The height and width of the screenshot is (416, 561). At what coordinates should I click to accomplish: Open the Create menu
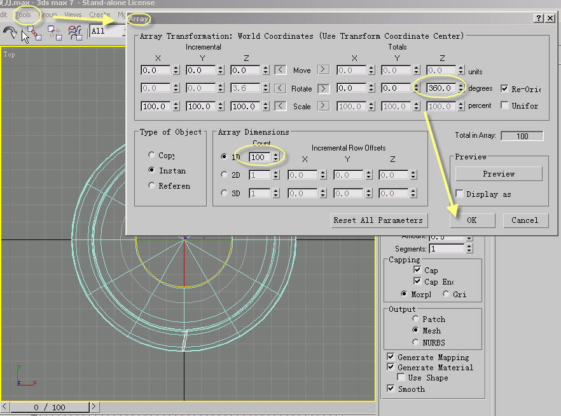(99, 15)
